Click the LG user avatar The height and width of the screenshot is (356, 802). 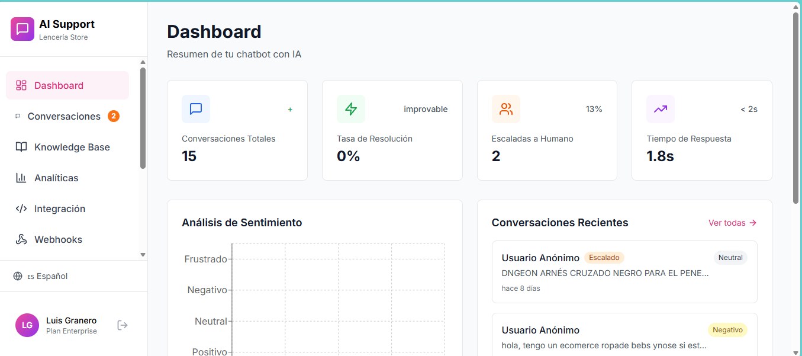27,325
